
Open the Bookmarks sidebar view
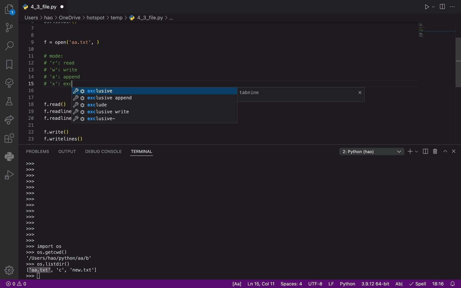pos(9,64)
